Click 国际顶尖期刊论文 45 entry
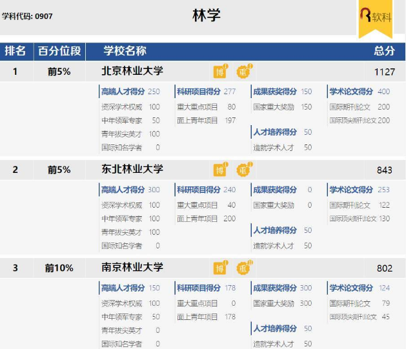 point(360,317)
